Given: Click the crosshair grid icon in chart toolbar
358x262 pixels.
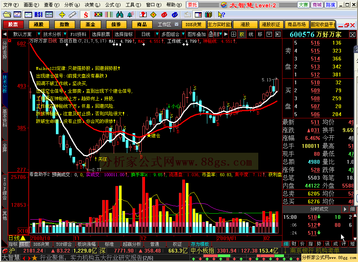Looking at the screenshot, I should click(x=233, y=34).
